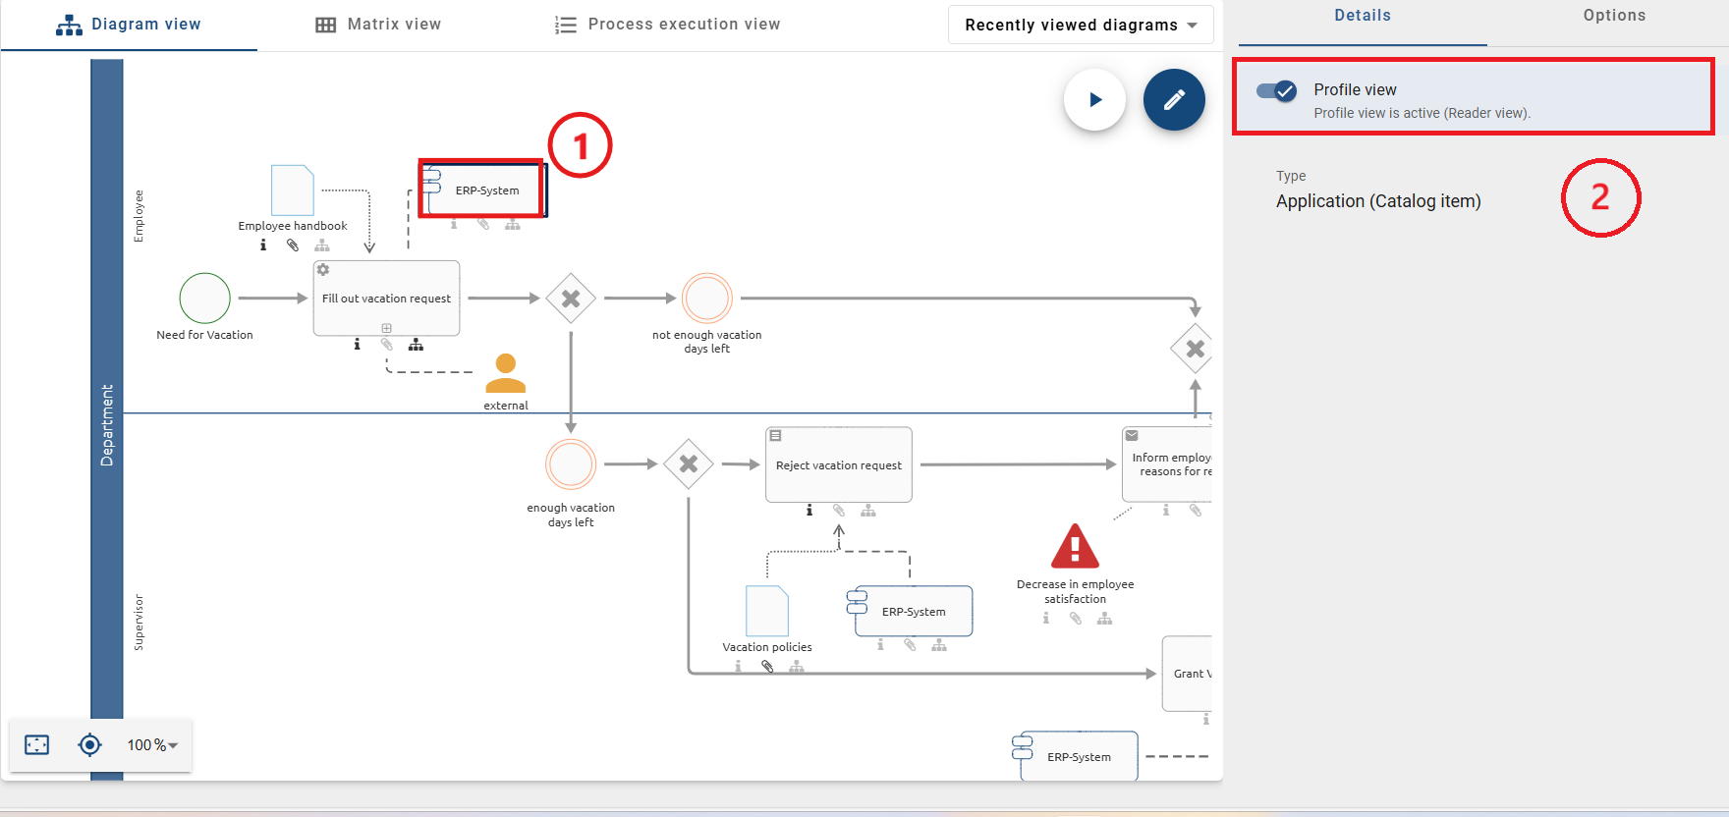Click hierarchy icon under Fill out vacation request
Image resolution: width=1729 pixels, height=817 pixels.
click(x=417, y=345)
